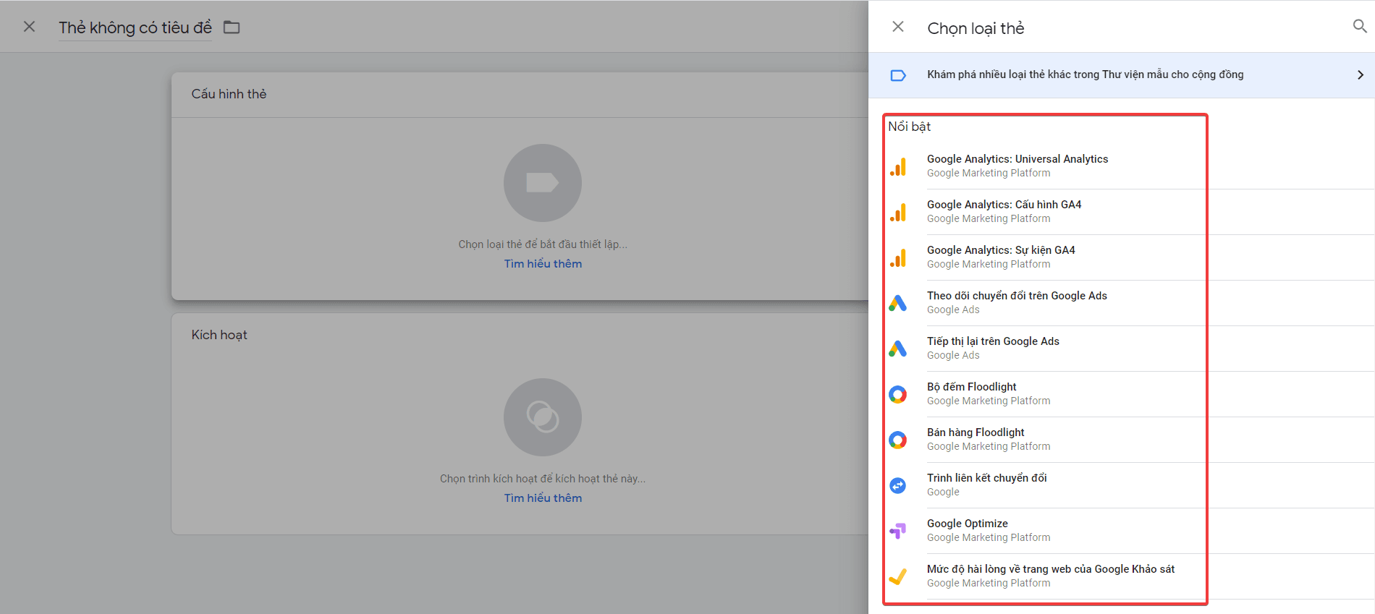Click the Cấu hình GA4 analytics icon
Screen dimensions: 1375x614
point(898,213)
